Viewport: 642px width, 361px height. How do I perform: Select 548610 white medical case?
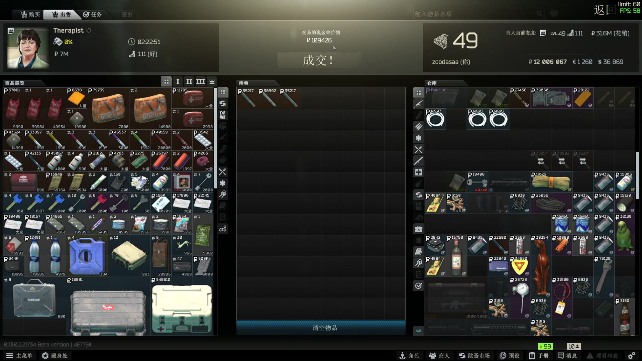pyautogui.click(x=182, y=307)
